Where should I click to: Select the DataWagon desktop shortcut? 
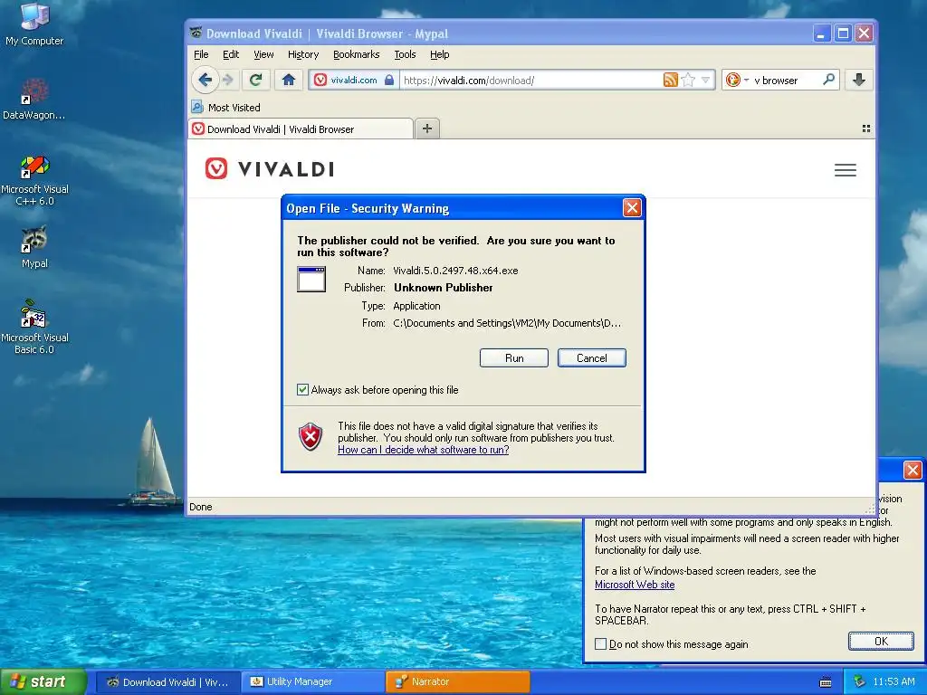pyautogui.click(x=34, y=99)
